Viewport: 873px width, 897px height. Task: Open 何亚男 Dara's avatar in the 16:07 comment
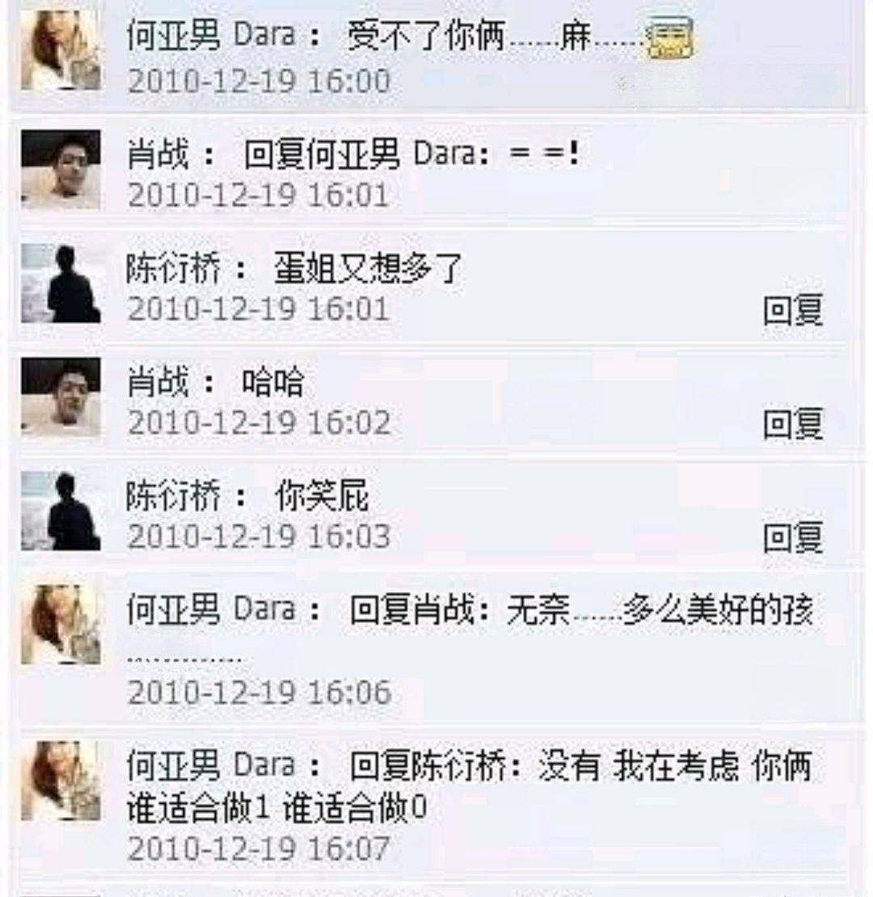[61, 781]
